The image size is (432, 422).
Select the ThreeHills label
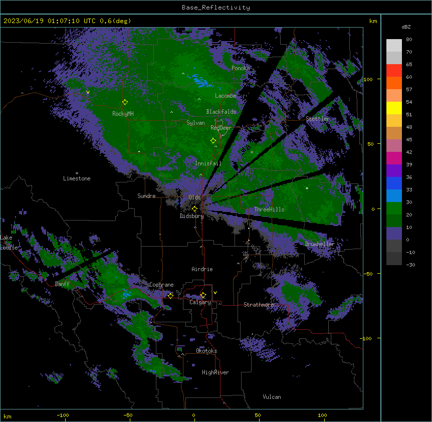(269, 209)
